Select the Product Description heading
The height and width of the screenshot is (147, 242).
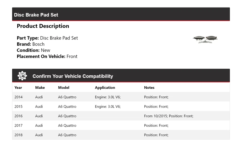pyautogui.click(x=43, y=26)
